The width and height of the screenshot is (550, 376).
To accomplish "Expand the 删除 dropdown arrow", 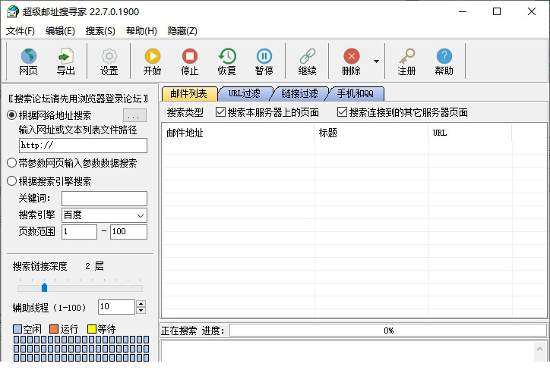I will click(x=376, y=61).
